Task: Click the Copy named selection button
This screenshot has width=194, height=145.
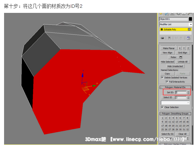Action: 168,74
